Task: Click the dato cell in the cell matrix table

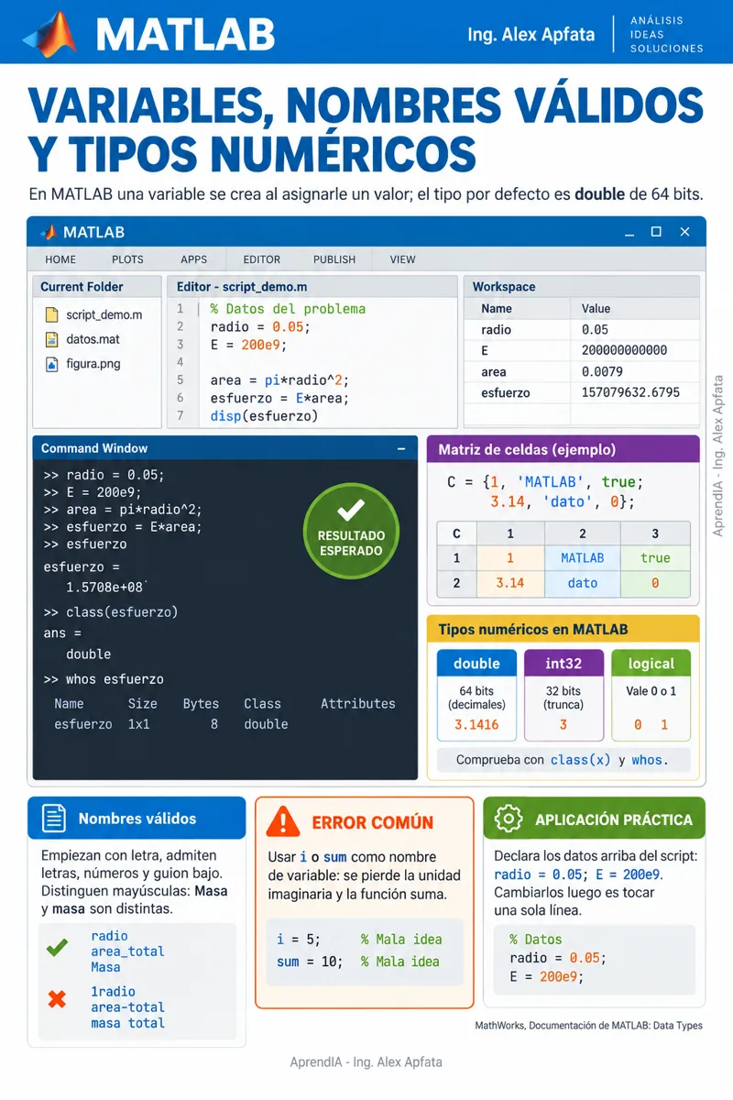Action: 582,583
